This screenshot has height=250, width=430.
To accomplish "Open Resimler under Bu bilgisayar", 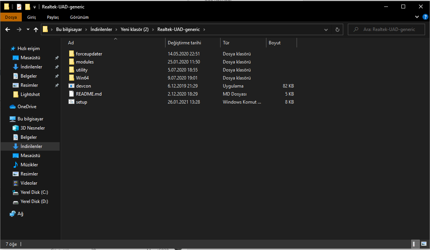I will pos(29,174).
